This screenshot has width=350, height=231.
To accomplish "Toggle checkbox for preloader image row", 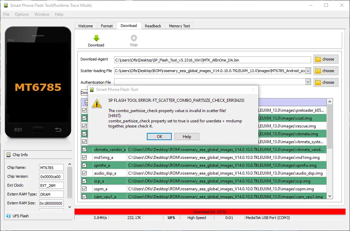I will click(x=85, y=110).
